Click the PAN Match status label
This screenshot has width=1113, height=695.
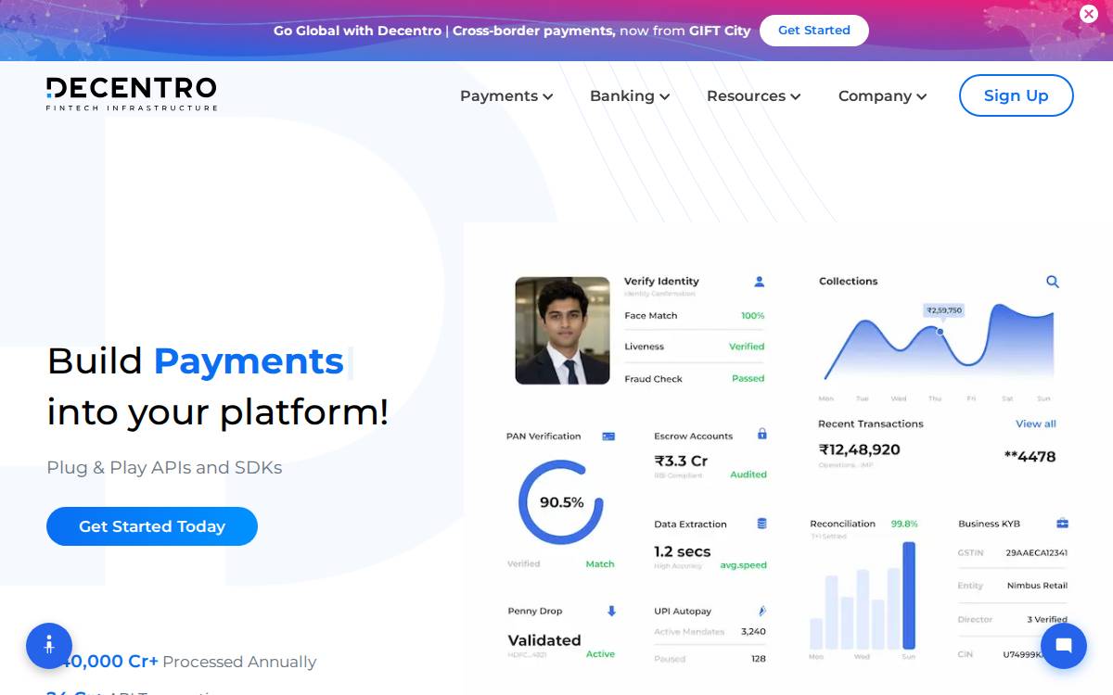[x=600, y=563]
